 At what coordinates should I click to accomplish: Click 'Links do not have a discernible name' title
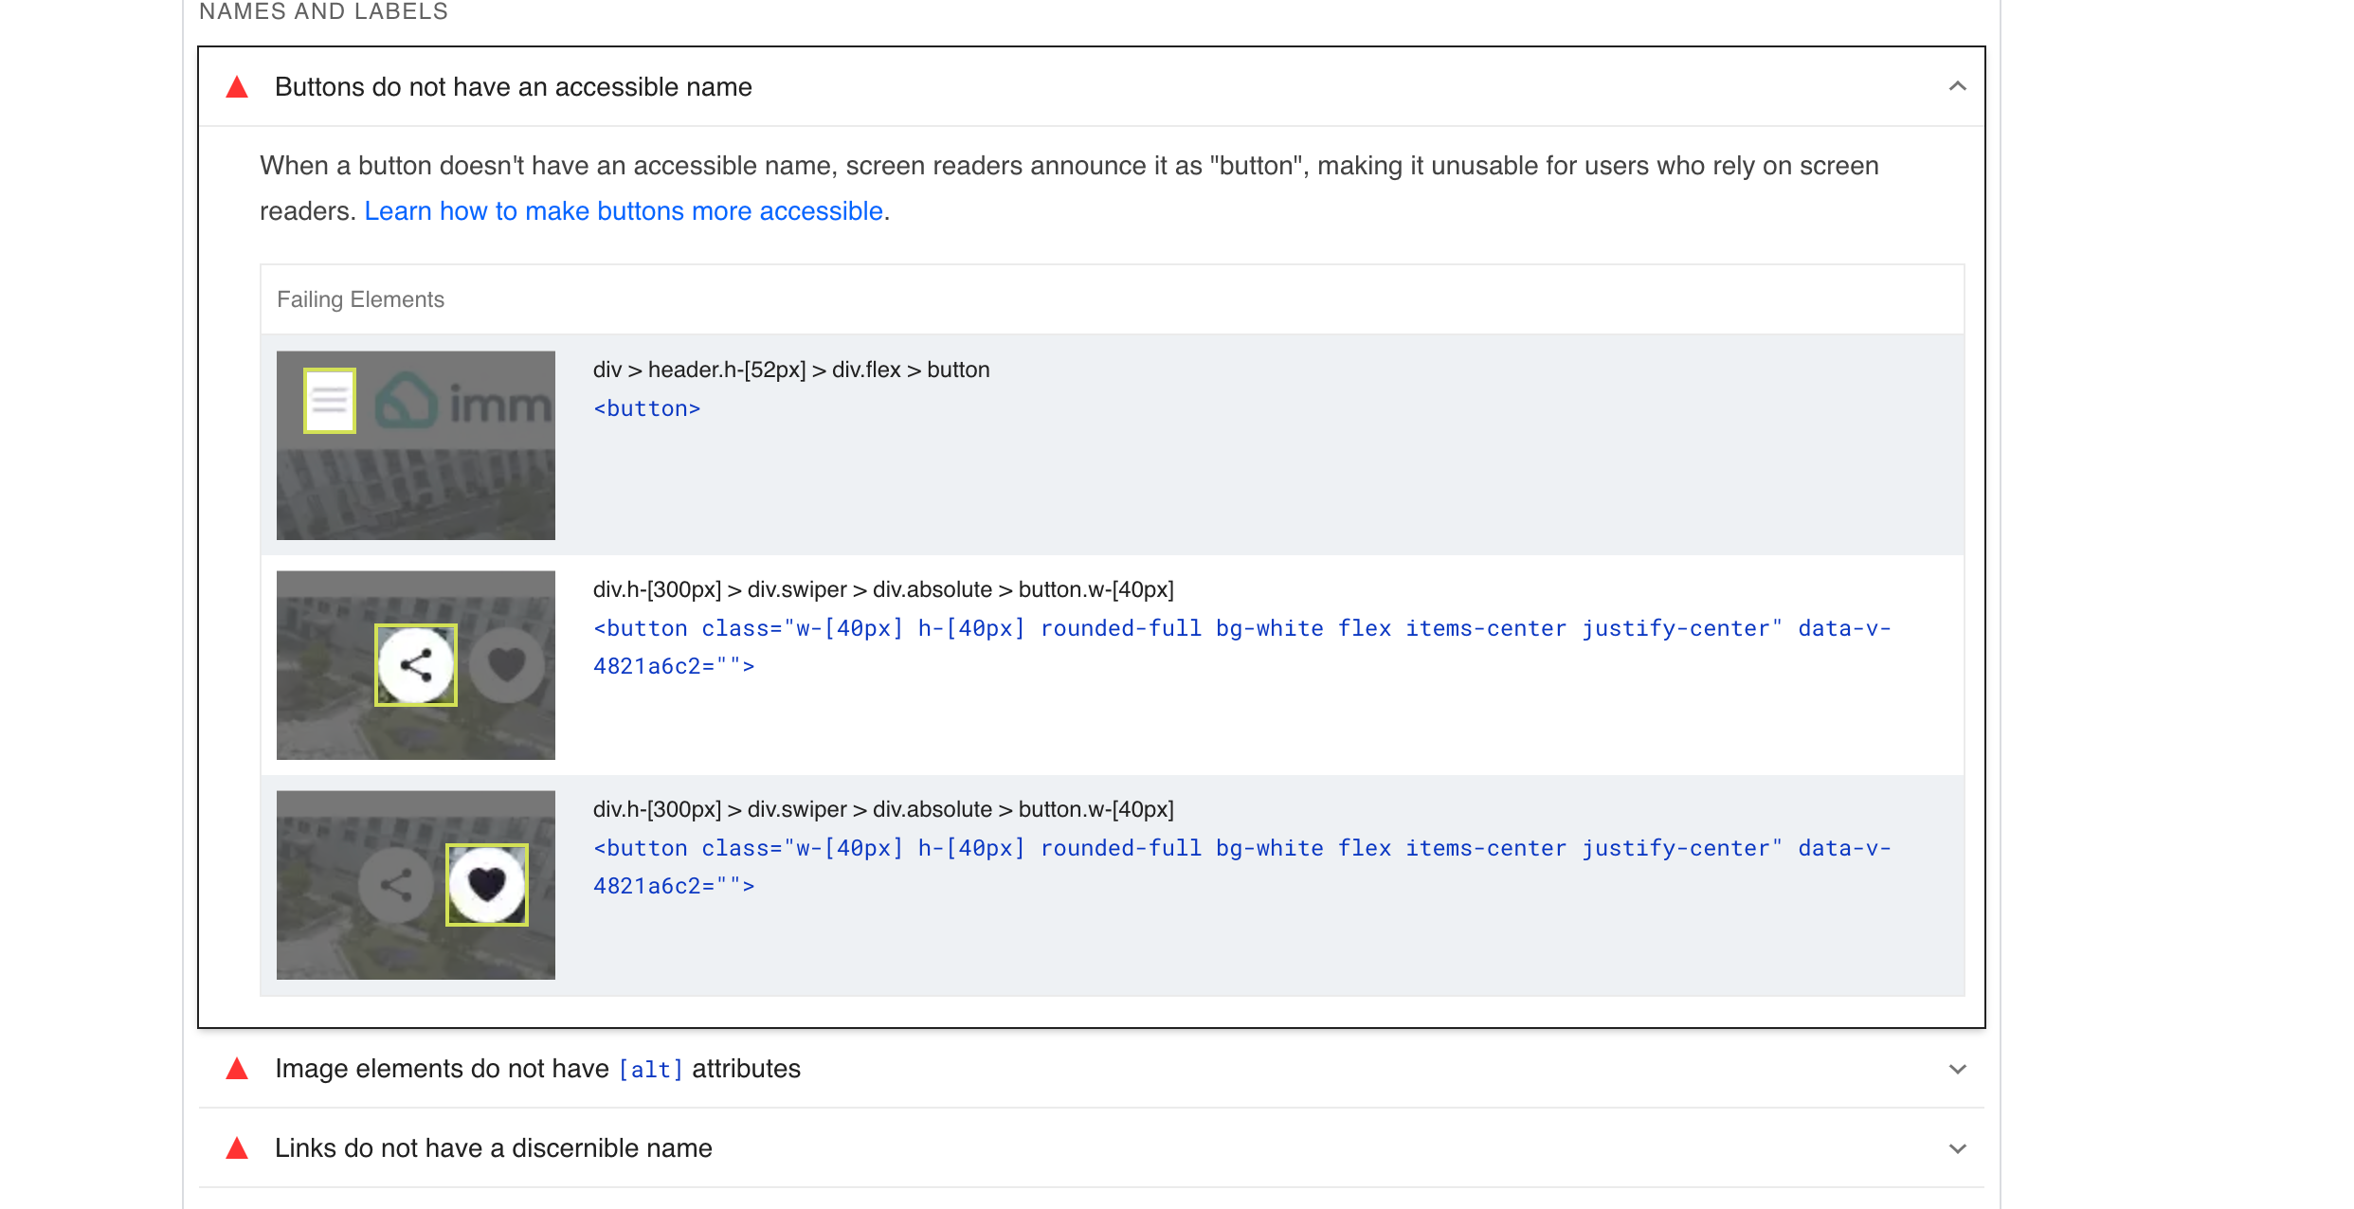[x=493, y=1148]
